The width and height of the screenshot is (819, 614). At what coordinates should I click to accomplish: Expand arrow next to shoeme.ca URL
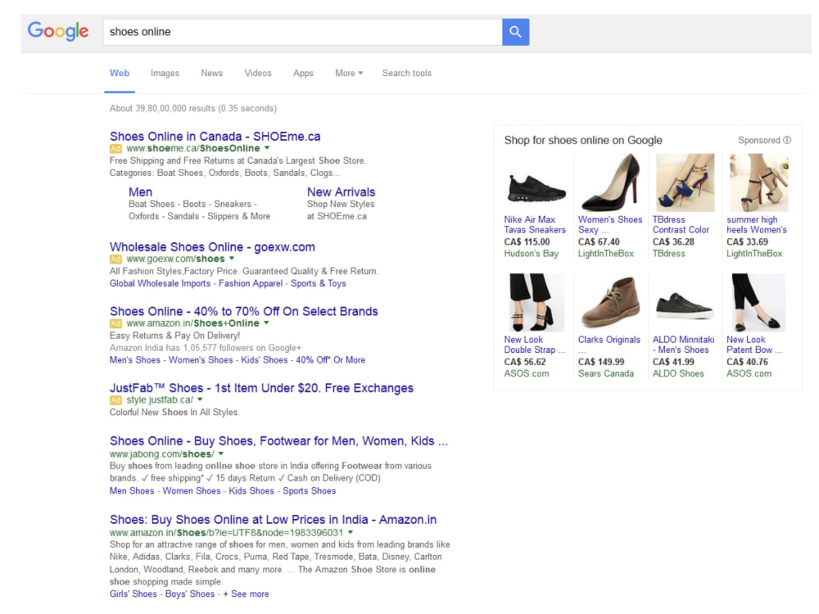tap(267, 148)
